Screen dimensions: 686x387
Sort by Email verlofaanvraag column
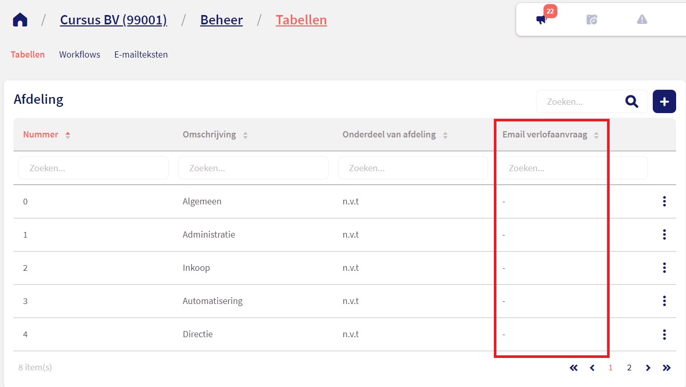pos(545,135)
